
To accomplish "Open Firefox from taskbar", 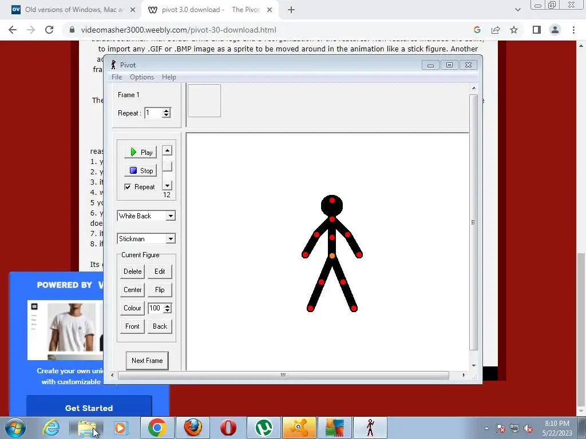I will pos(193,428).
